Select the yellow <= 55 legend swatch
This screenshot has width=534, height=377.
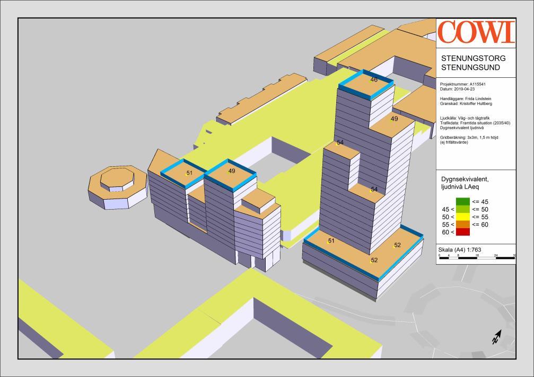463,217
